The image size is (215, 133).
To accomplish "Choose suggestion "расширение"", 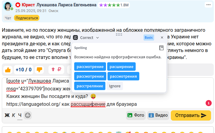I will click(x=121, y=66).
